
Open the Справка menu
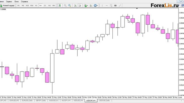tap(24, 2)
